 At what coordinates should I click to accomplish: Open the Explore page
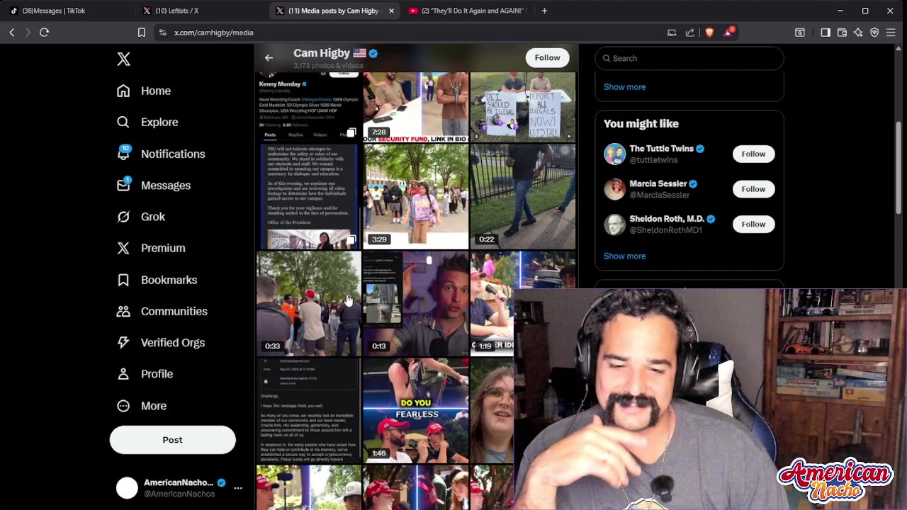click(147, 122)
